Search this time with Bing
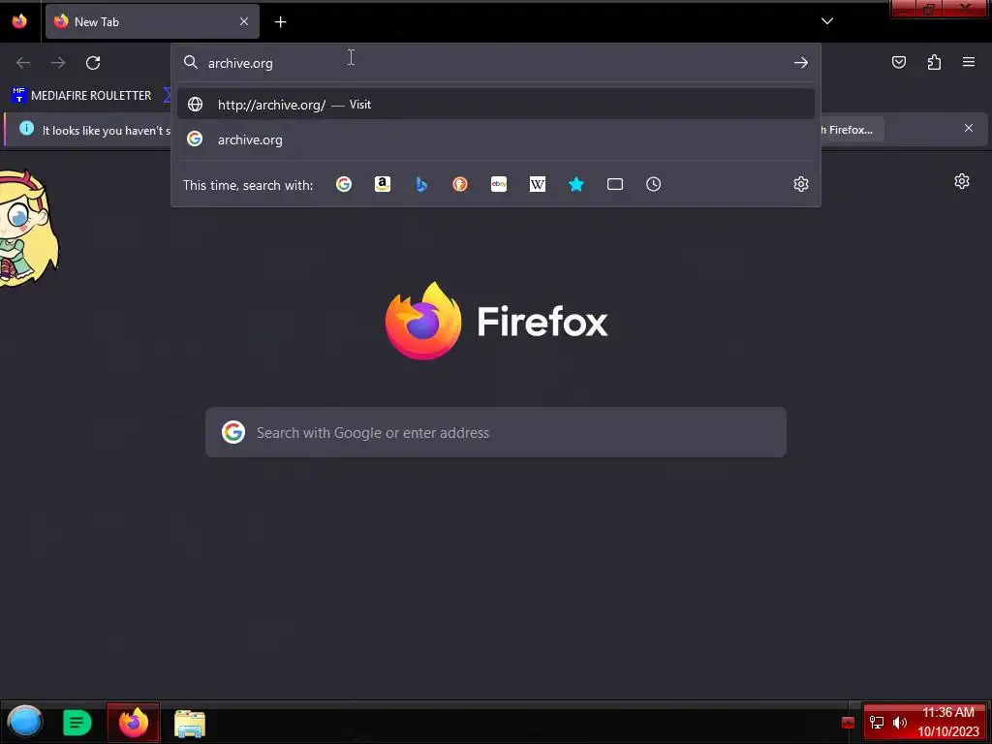The image size is (992, 744). coord(421,184)
